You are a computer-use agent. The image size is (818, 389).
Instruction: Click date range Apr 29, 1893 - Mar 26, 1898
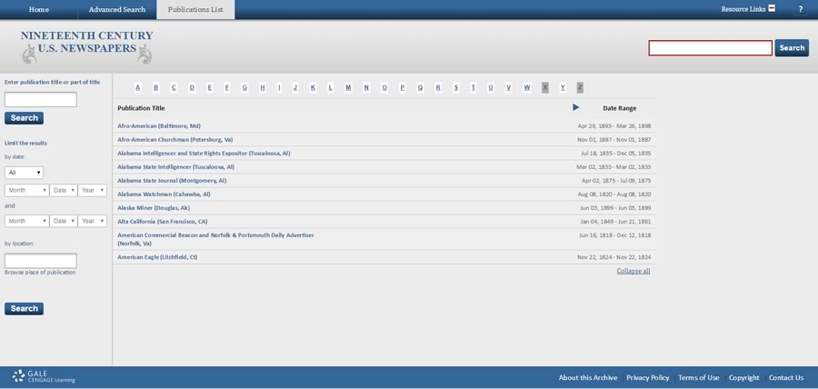pos(614,126)
